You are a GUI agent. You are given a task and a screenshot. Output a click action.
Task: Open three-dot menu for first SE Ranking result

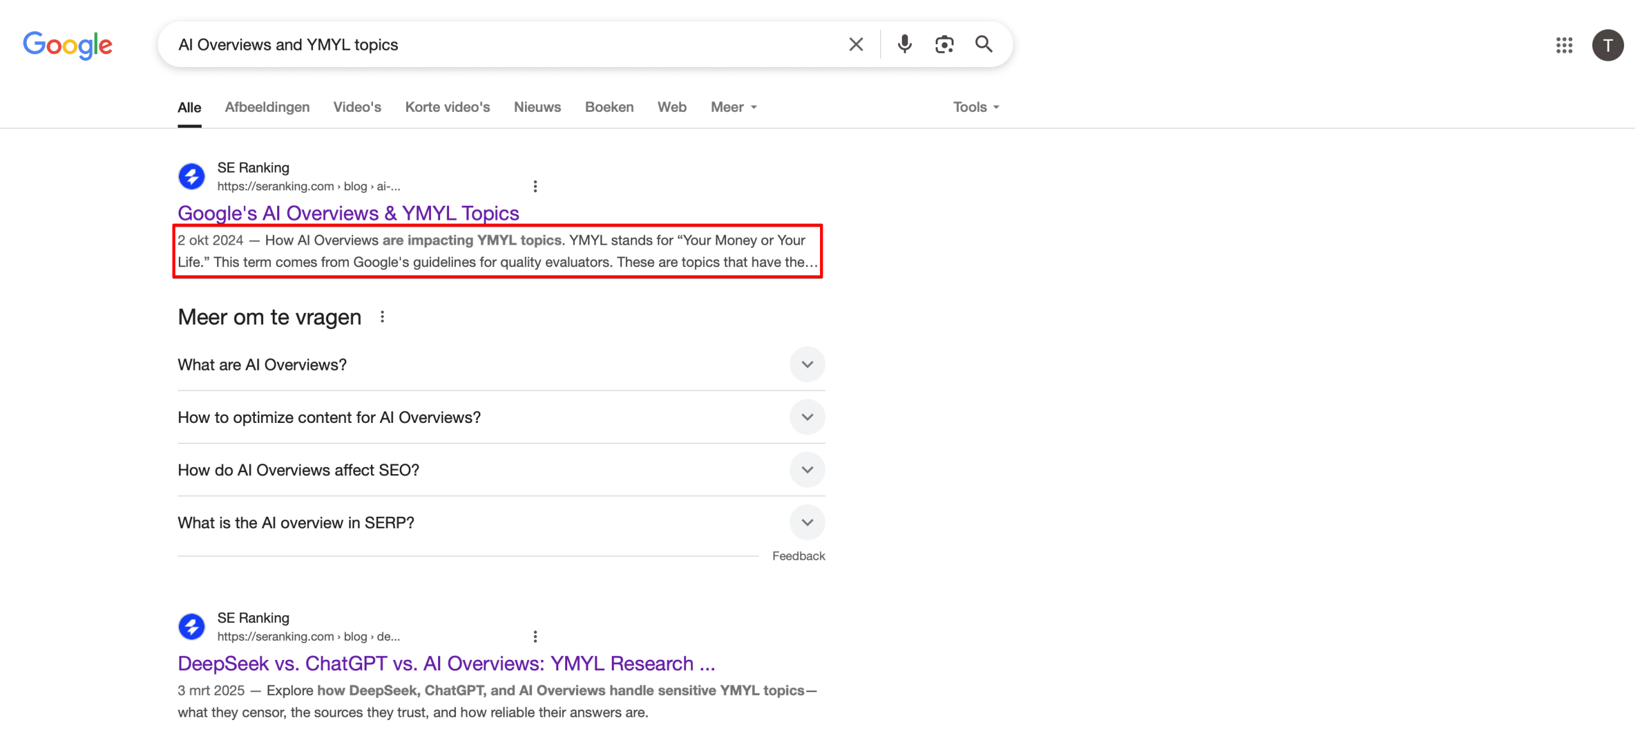(535, 186)
